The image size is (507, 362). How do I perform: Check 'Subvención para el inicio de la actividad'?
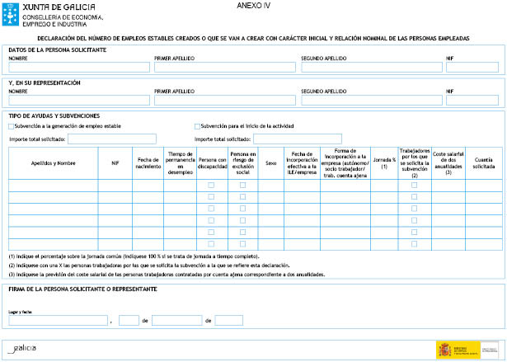click(198, 126)
